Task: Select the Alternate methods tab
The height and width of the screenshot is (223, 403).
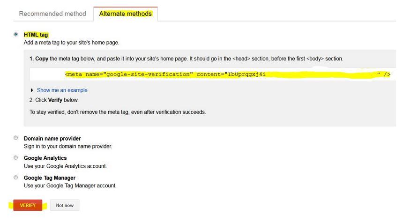Action: point(125,14)
